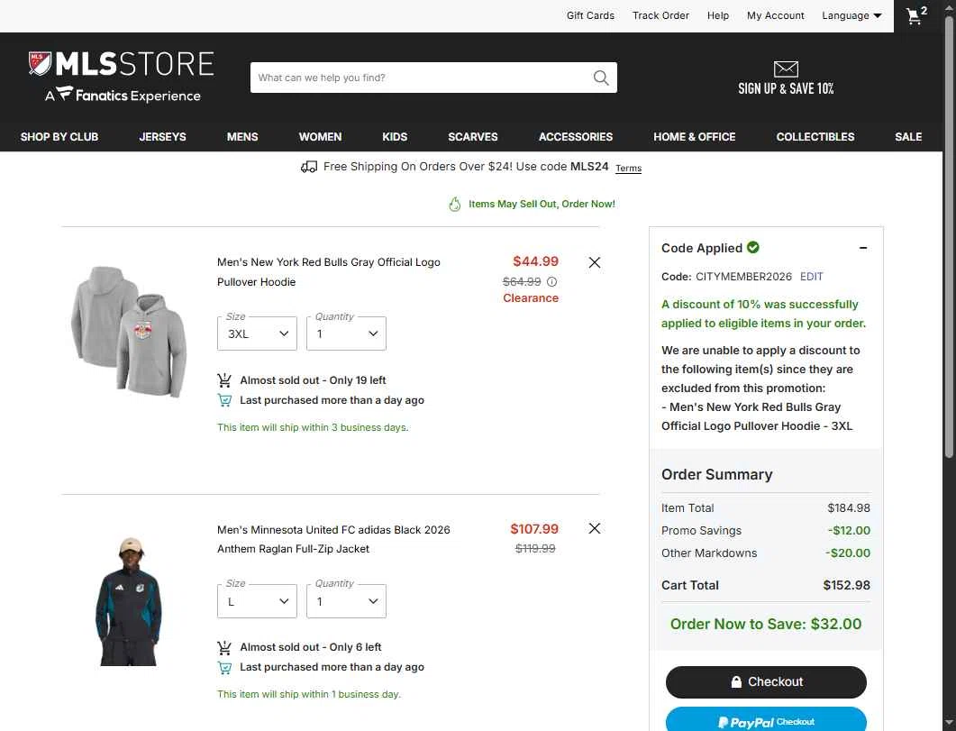Screen dimensions: 956x731
Task: Open the Sale menu
Action: [x=908, y=137]
